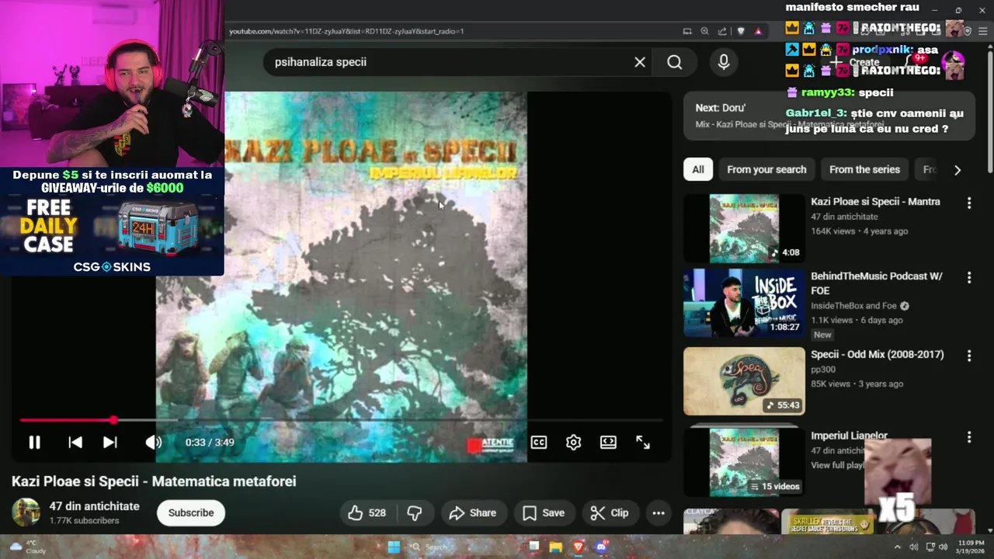Open the 'Imperiul Lianelor' playlist thumbnail
Viewport: 994px width, 559px height.
(x=744, y=463)
